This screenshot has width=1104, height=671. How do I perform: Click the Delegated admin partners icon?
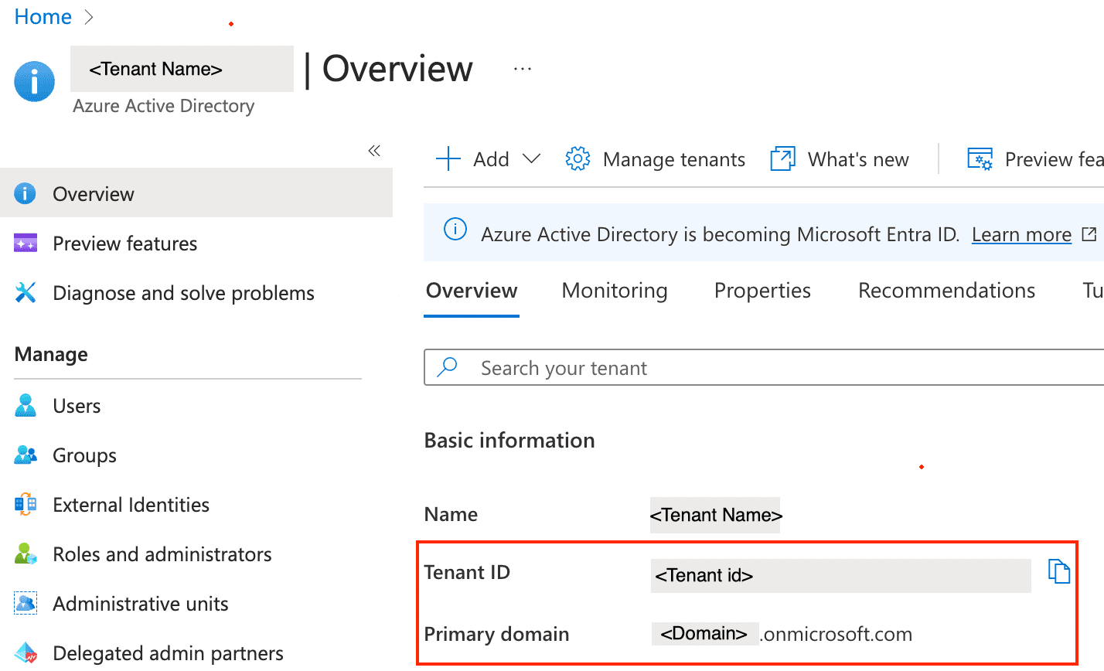(x=26, y=652)
